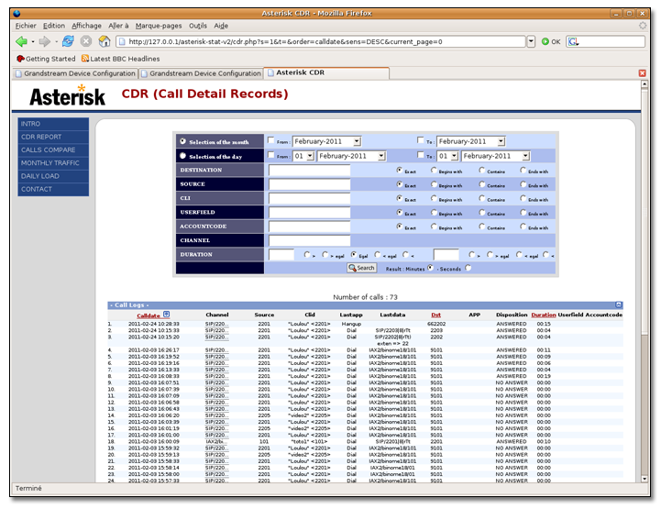The width and height of the screenshot is (661, 509).
Task: Open the URL bar history dropdown arrow
Action: [x=531, y=42]
